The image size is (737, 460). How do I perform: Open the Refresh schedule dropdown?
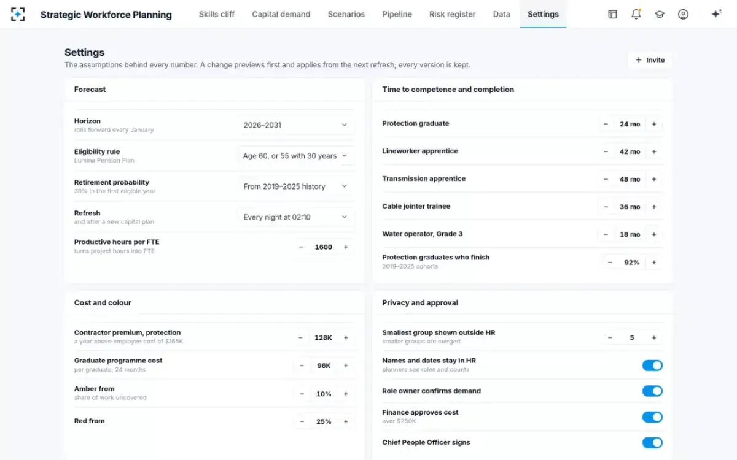pos(295,217)
